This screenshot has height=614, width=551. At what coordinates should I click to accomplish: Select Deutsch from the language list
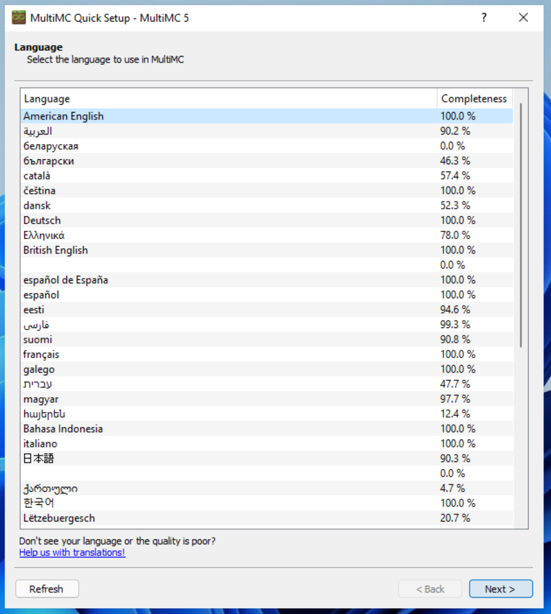(42, 220)
